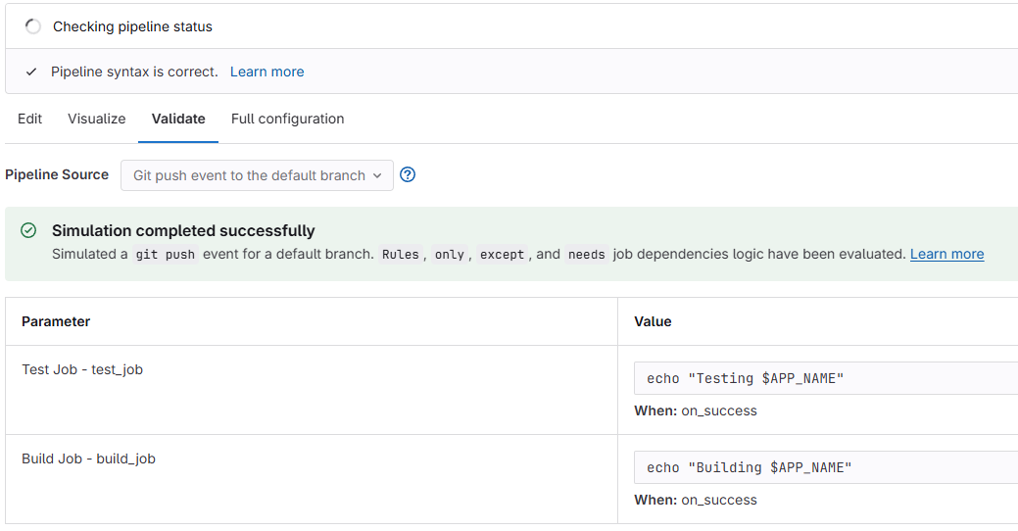This screenshot has height=531, width=1018.
Task: Click the echo "Building $APP_NAME" code block
Action: (749, 467)
